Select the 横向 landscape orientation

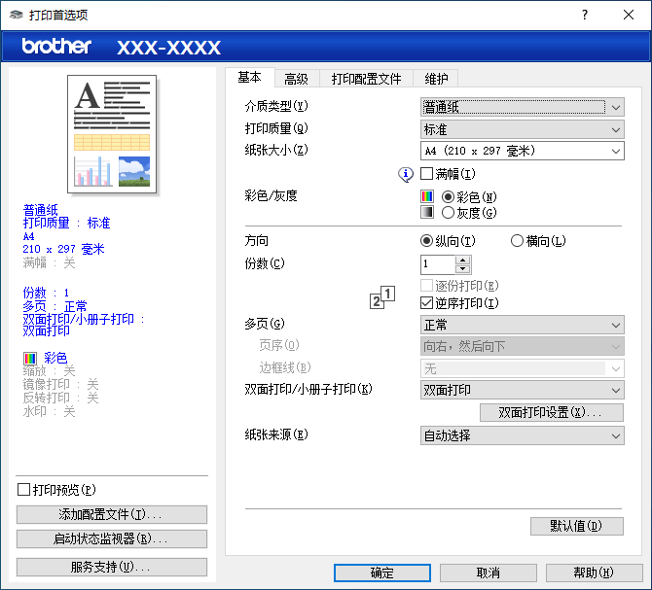click(518, 241)
